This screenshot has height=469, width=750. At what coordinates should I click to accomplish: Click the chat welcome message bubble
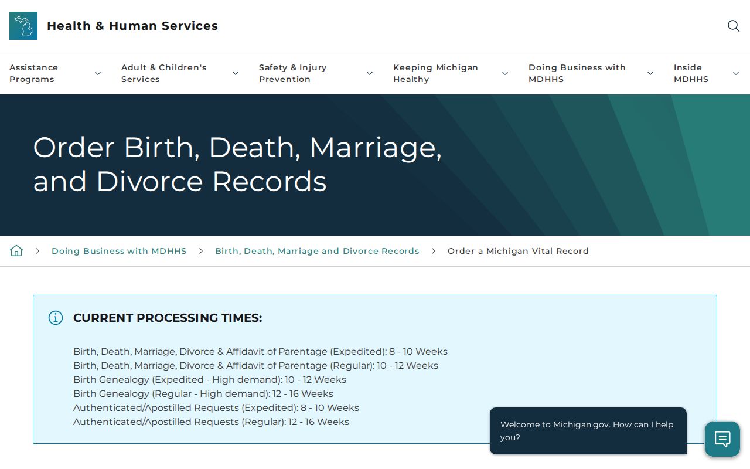(588, 431)
